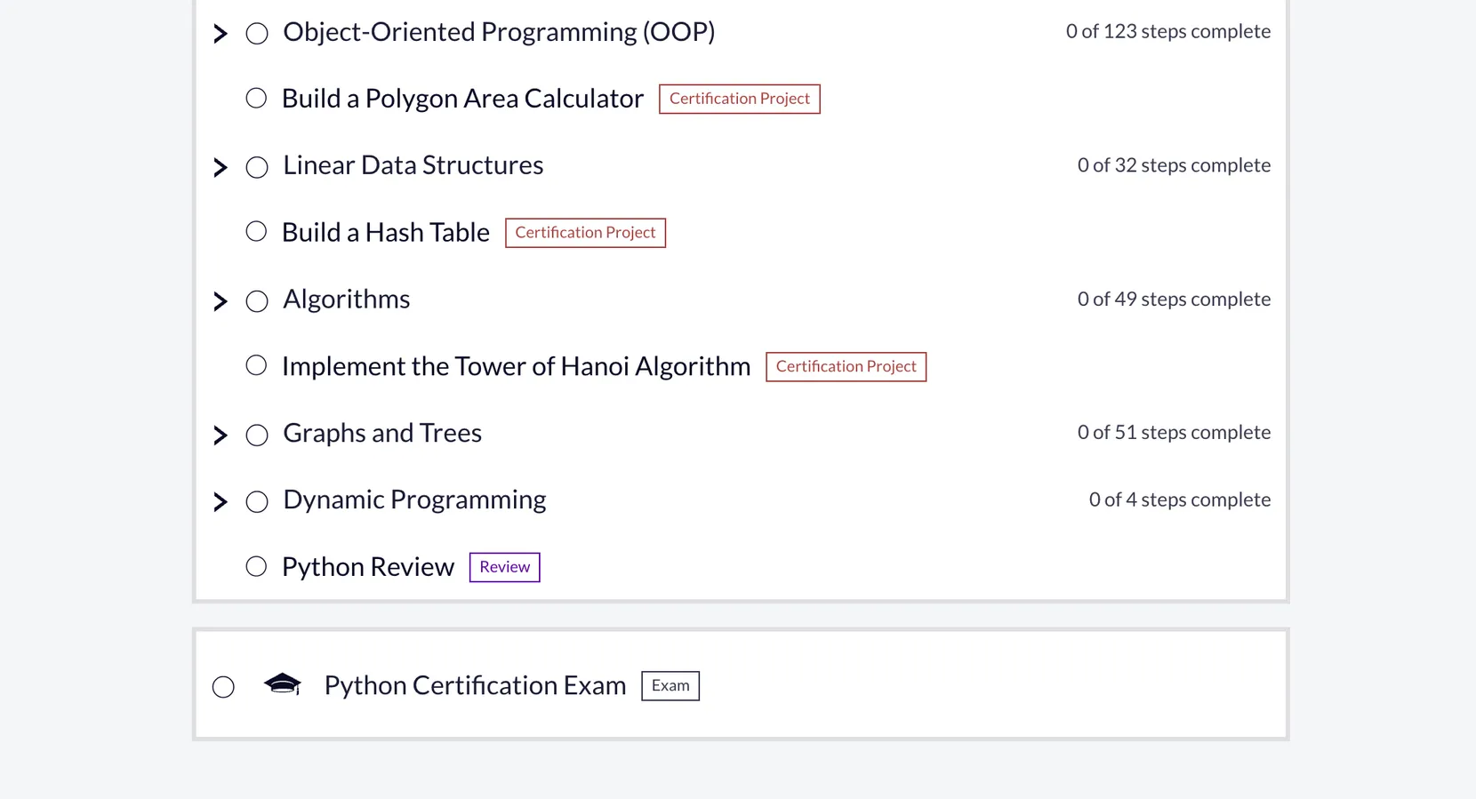This screenshot has width=1476, height=799.
Task: Open Build a Hash Table project
Action: point(386,233)
